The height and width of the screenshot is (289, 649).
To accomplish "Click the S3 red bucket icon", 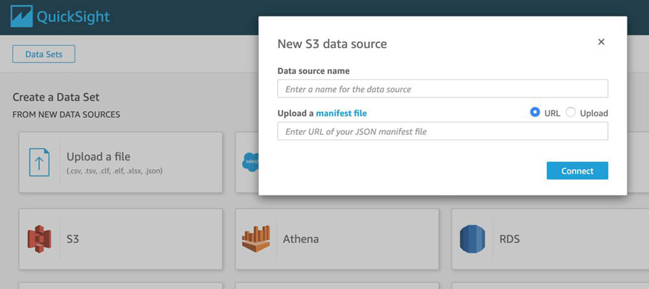I will coord(40,239).
